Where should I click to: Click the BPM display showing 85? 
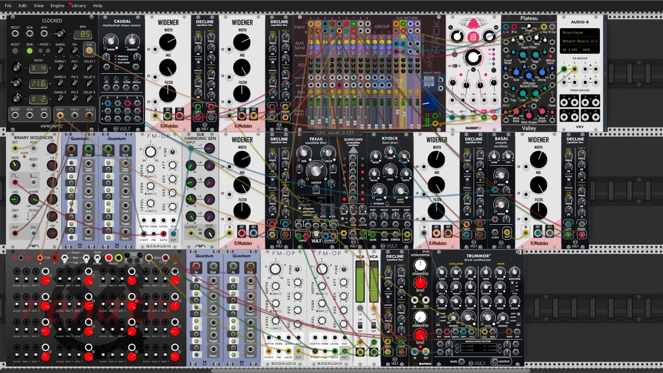click(x=83, y=34)
